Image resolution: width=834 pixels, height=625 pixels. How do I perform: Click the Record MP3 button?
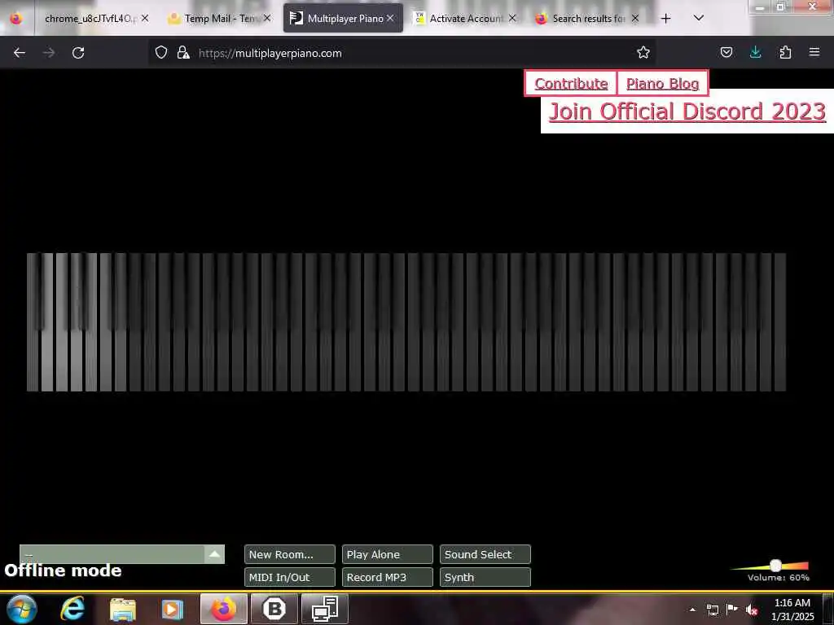point(387,577)
